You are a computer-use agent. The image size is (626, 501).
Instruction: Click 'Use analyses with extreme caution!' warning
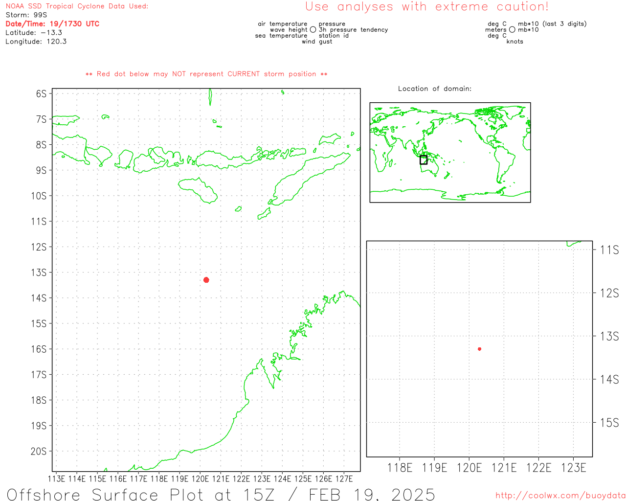click(427, 6)
